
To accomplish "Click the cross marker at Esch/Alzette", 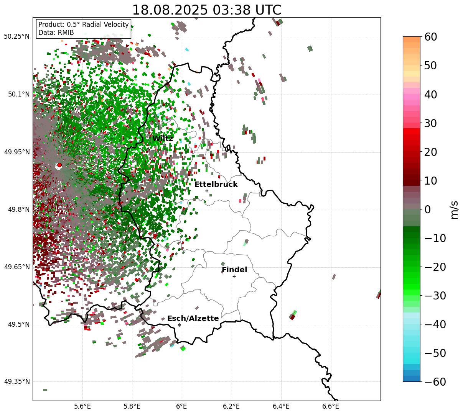I will 179,325.
